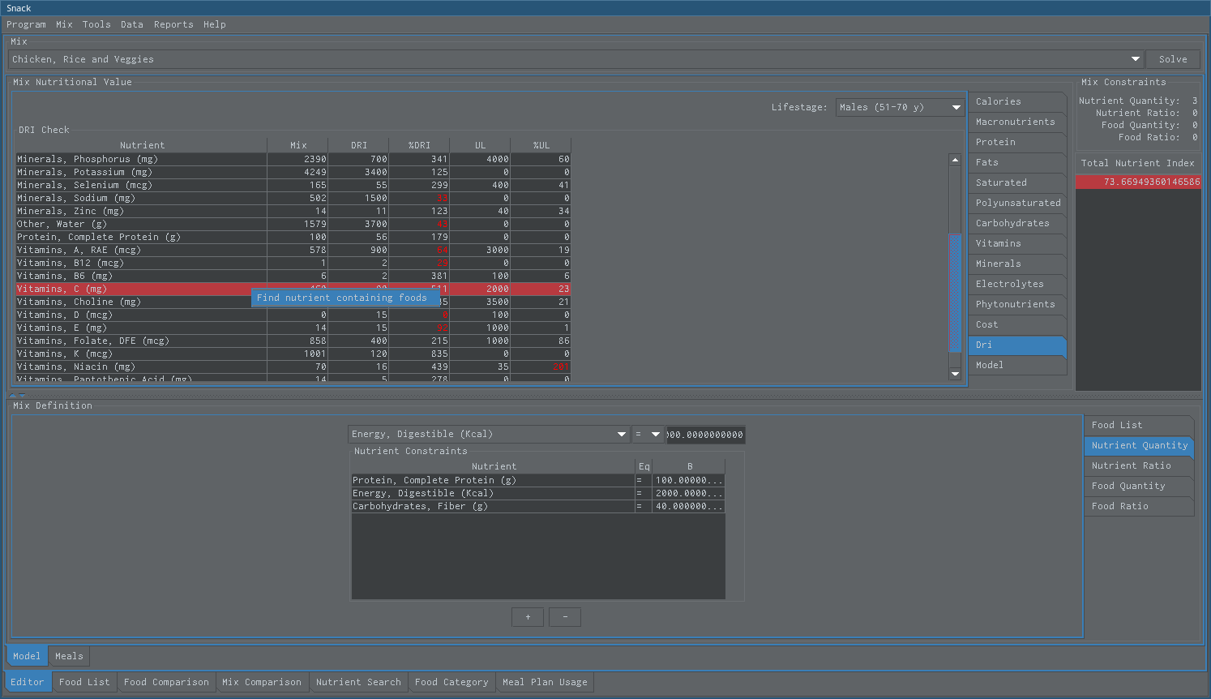
Task: Focus the constraint value input field
Action: [x=704, y=435]
